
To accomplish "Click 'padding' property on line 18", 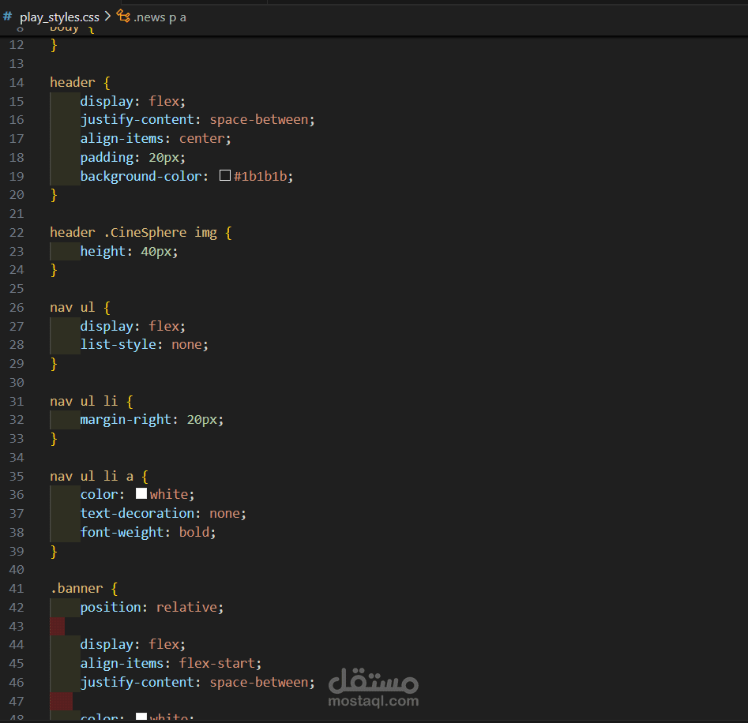I will click(x=107, y=157).
